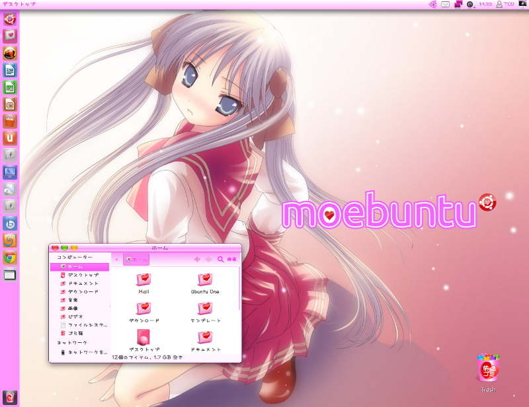Open the session monitor icon in top panel
The width and height of the screenshot is (529, 407).
522,4
